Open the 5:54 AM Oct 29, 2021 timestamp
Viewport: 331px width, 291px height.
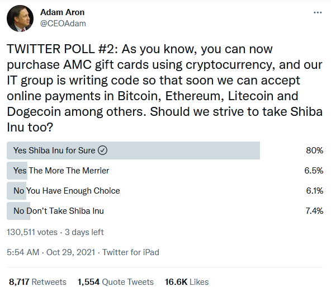pyautogui.click(x=51, y=252)
